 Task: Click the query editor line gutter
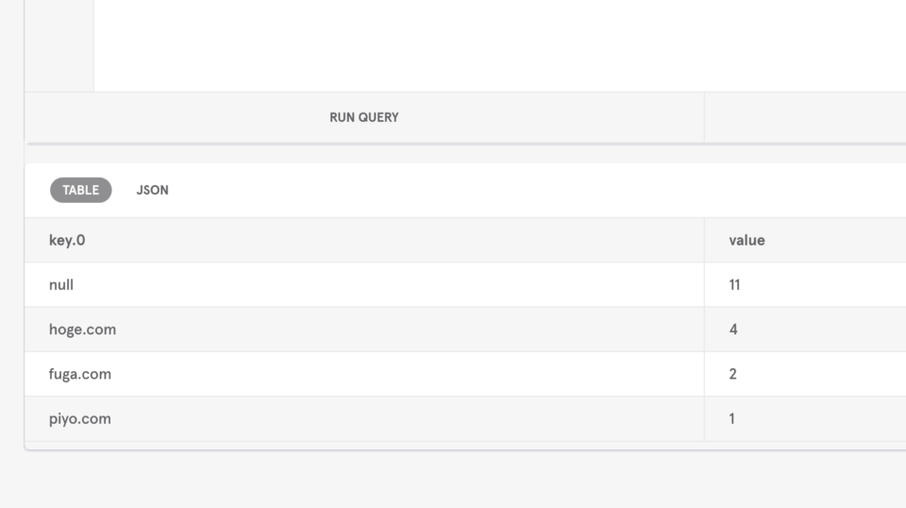click(59, 42)
